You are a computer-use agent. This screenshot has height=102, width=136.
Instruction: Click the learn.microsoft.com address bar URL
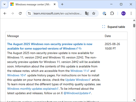[57, 13]
